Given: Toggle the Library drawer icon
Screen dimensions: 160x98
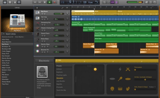Looking at the screenshot, I should click(5, 2).
